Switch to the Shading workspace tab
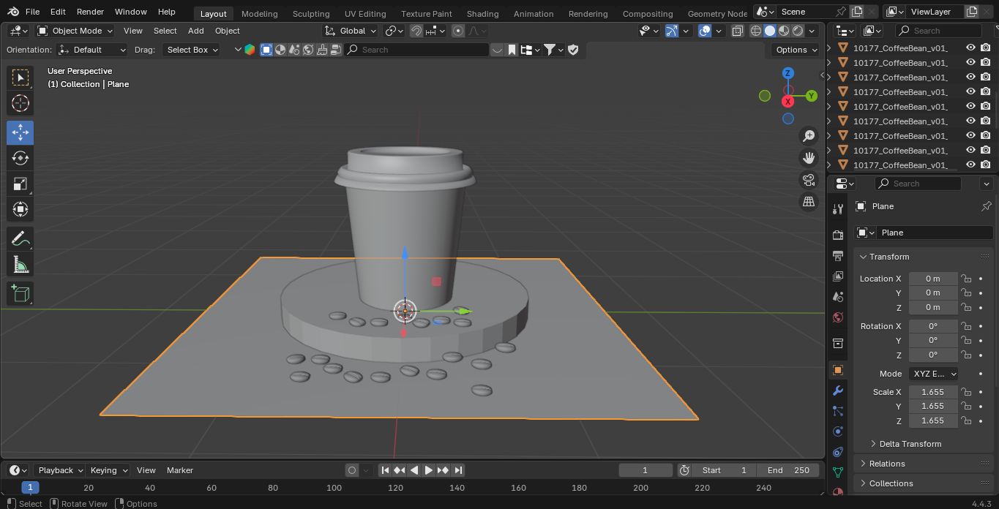Image resolution: width=999 pixels, height=509 pixels. [482, 14]
